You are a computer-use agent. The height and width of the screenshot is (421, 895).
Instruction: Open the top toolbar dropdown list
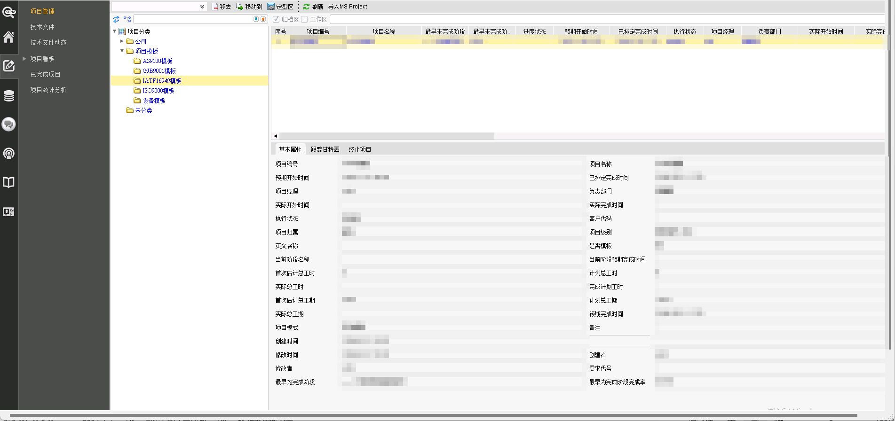[x=202, y=7]
